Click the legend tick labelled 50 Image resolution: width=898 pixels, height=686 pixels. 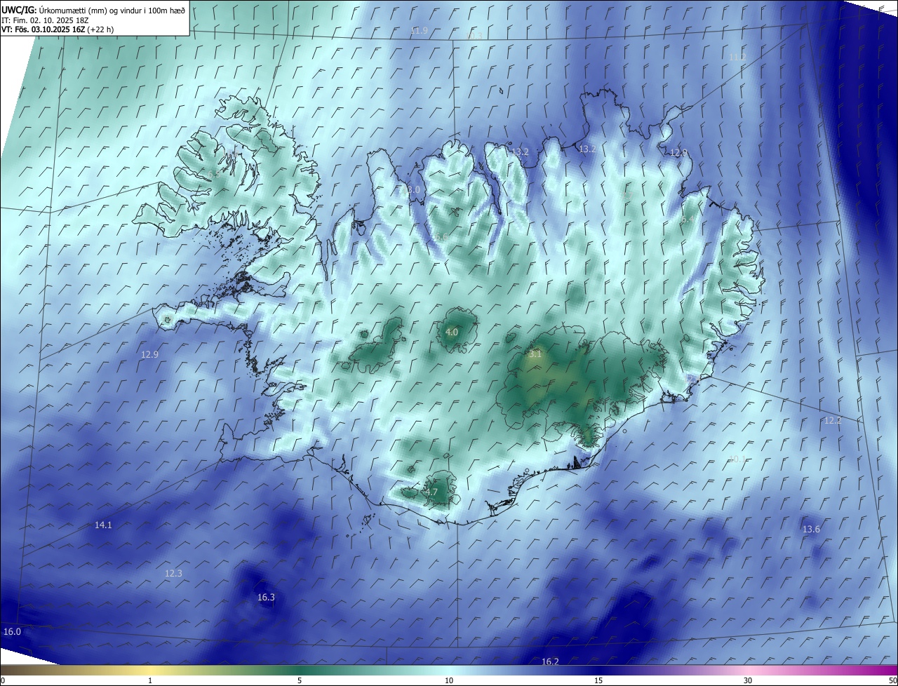pos(892,680)
